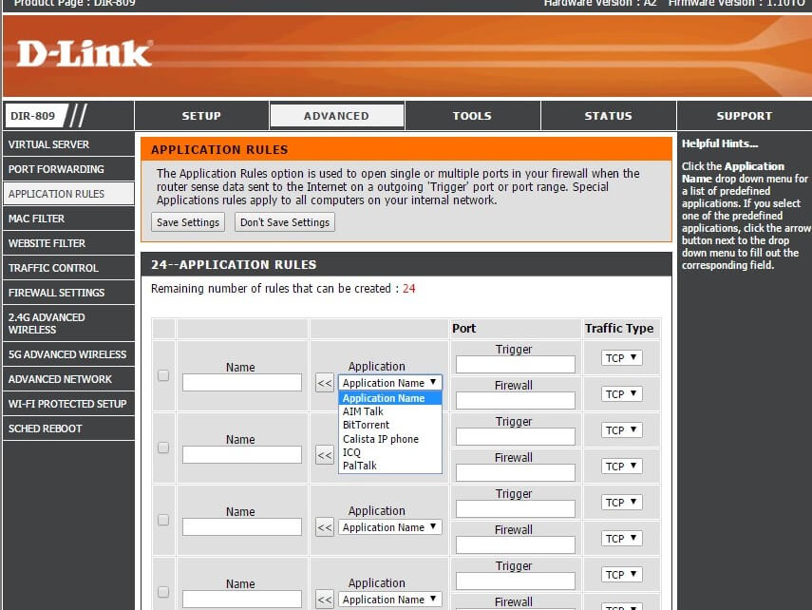
Task: Expand second rule's Firewall TCP dropdown
Action: 622,466
